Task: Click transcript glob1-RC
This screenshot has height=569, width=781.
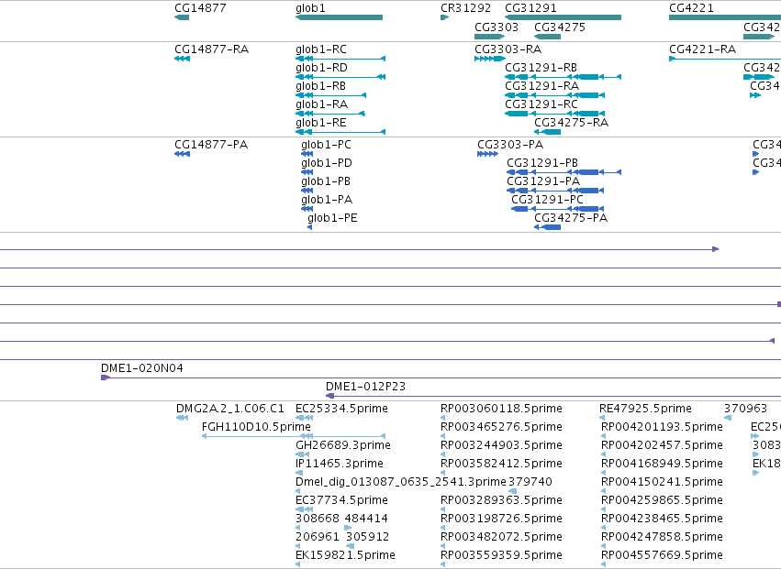Action: tap(321, 49)
